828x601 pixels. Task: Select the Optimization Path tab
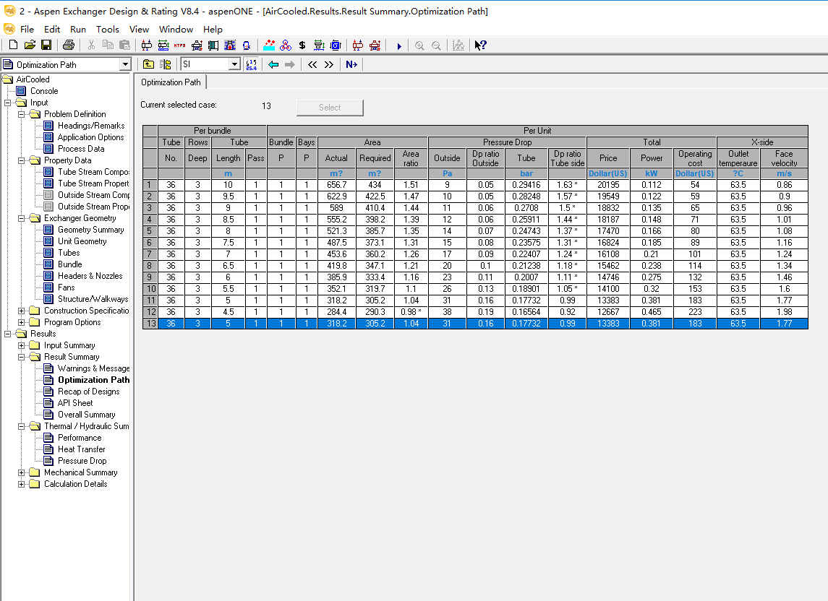pyautogui.click(x=171, y=82)
